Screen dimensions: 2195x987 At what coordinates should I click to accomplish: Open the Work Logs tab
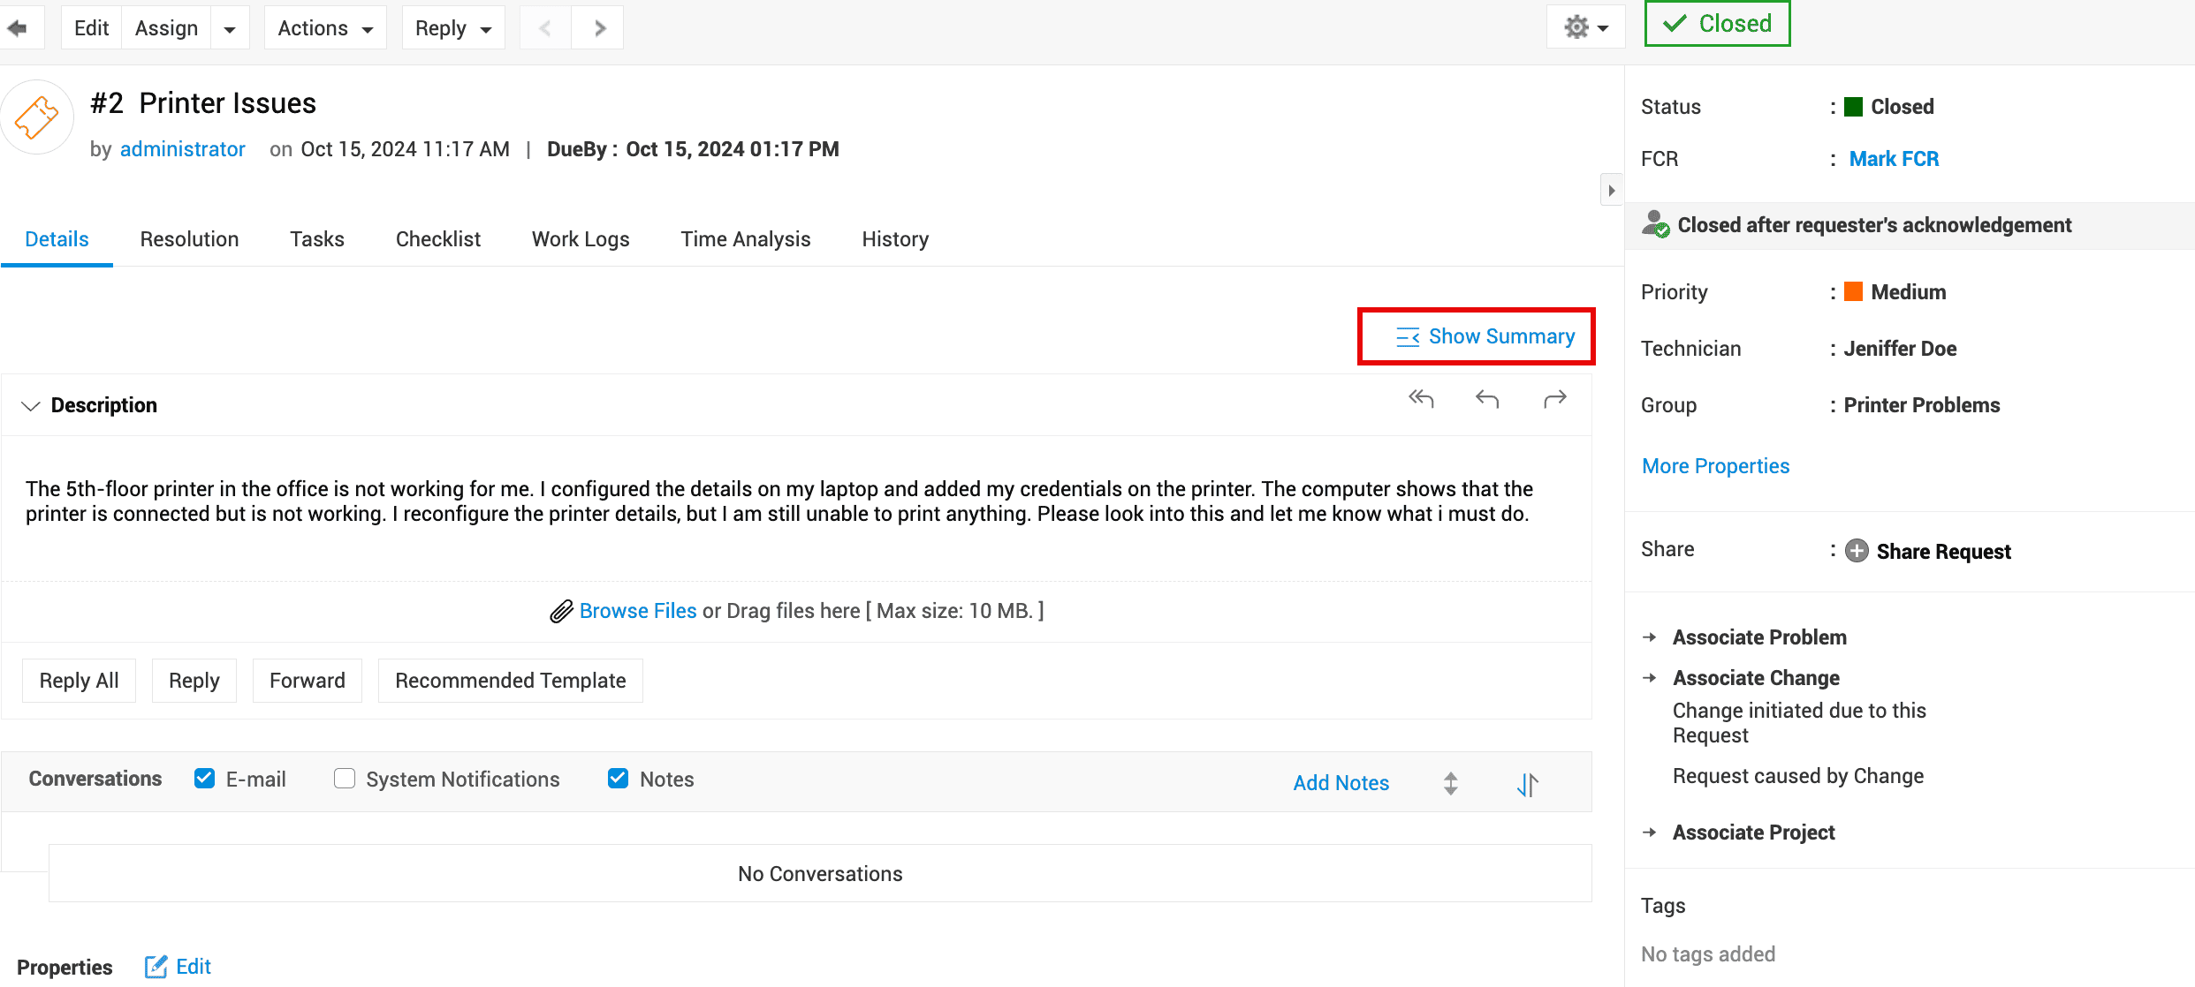tap(580, 239)
